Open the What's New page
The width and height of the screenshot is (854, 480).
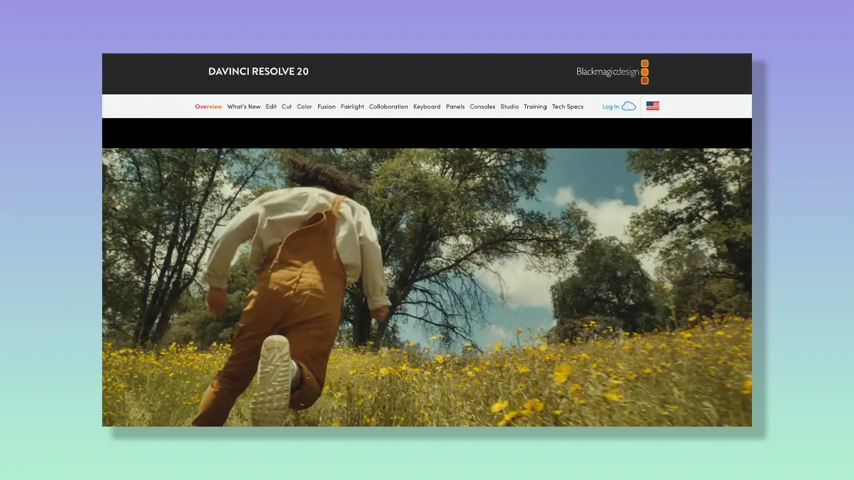point(244,107)
